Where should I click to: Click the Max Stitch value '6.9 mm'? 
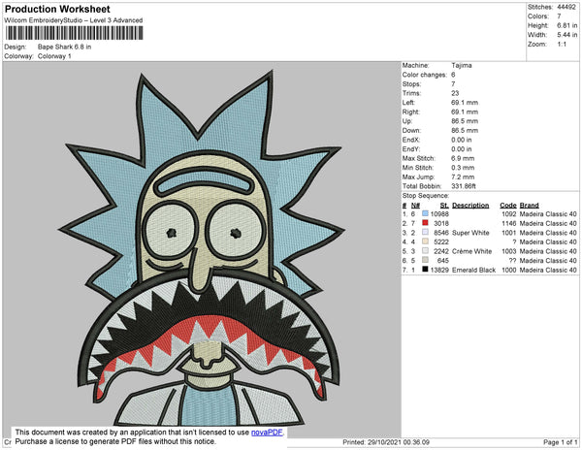click(463, 158)
